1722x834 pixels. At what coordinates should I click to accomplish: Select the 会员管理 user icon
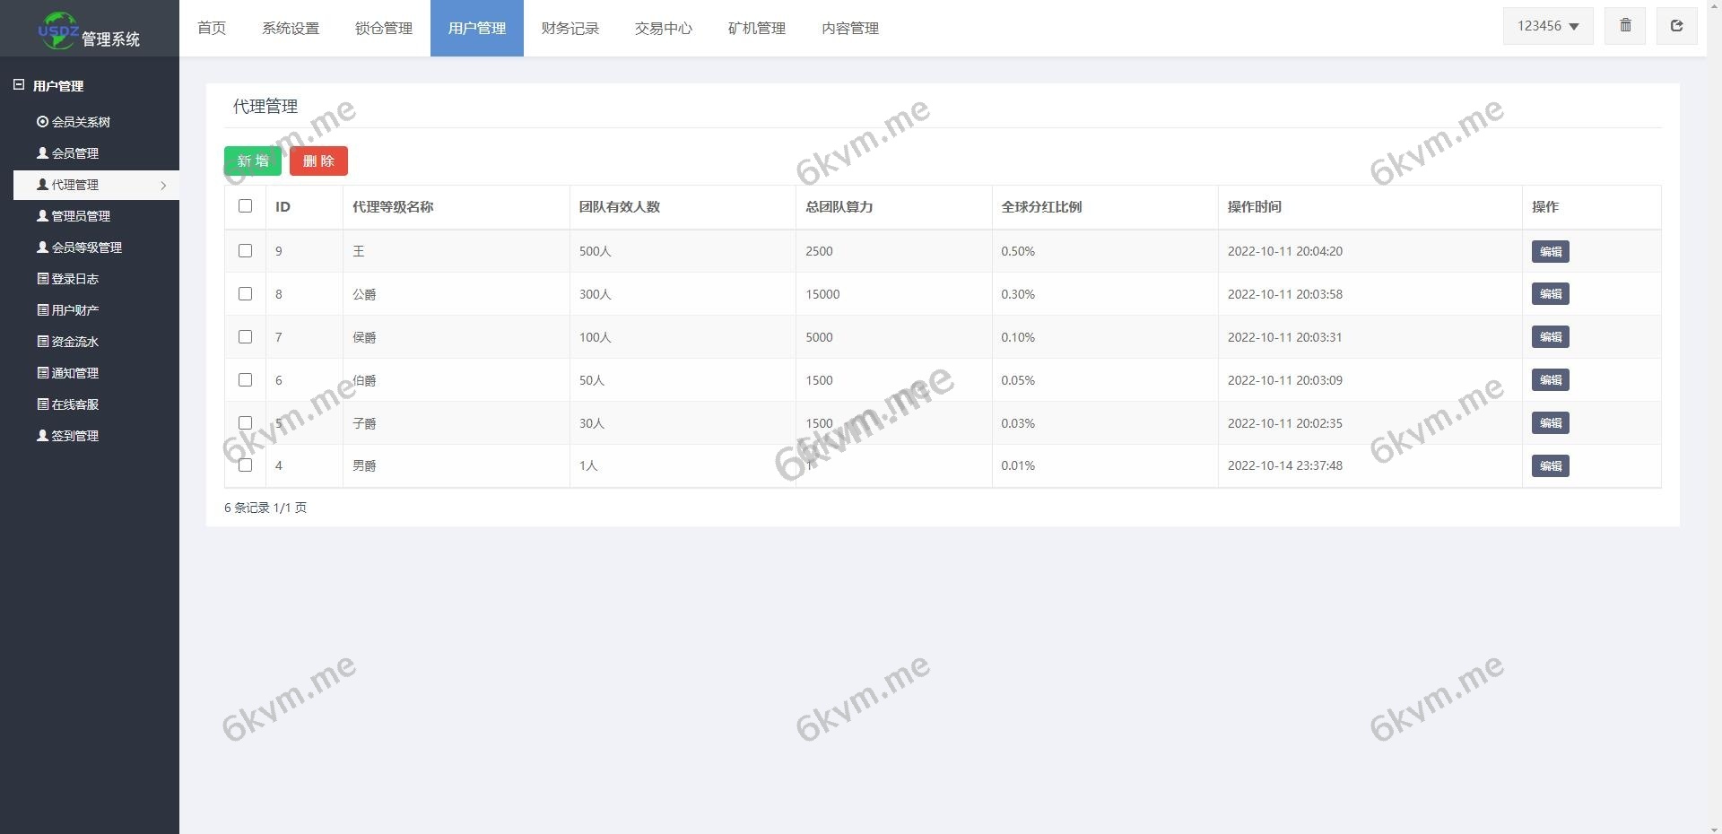40,152
